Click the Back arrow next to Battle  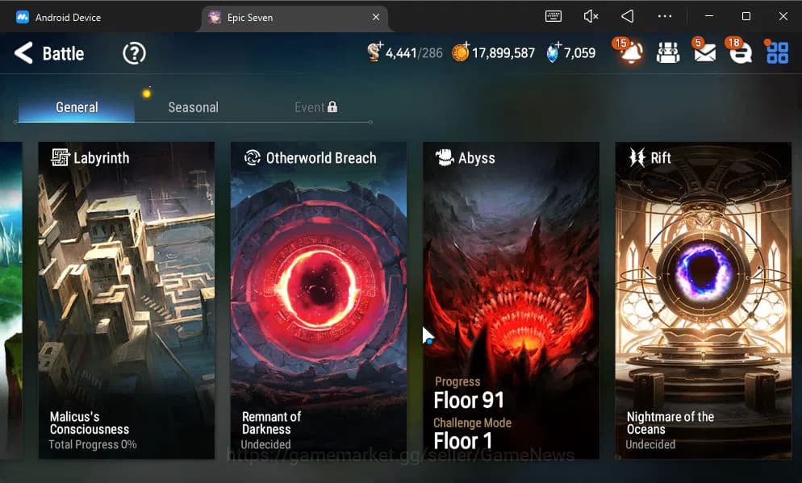coord(24,54)
